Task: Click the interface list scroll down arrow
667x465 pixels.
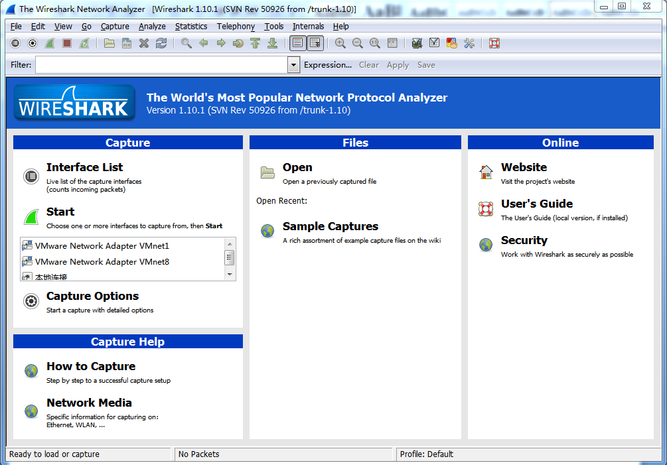Action: point(230,275)
